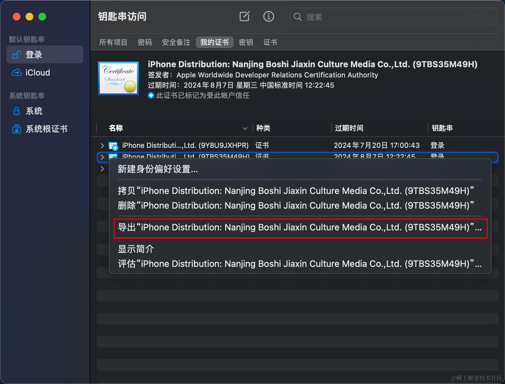This screenshot has height=384, width=505.
Task: Click the red close window button
Action: 17,17
